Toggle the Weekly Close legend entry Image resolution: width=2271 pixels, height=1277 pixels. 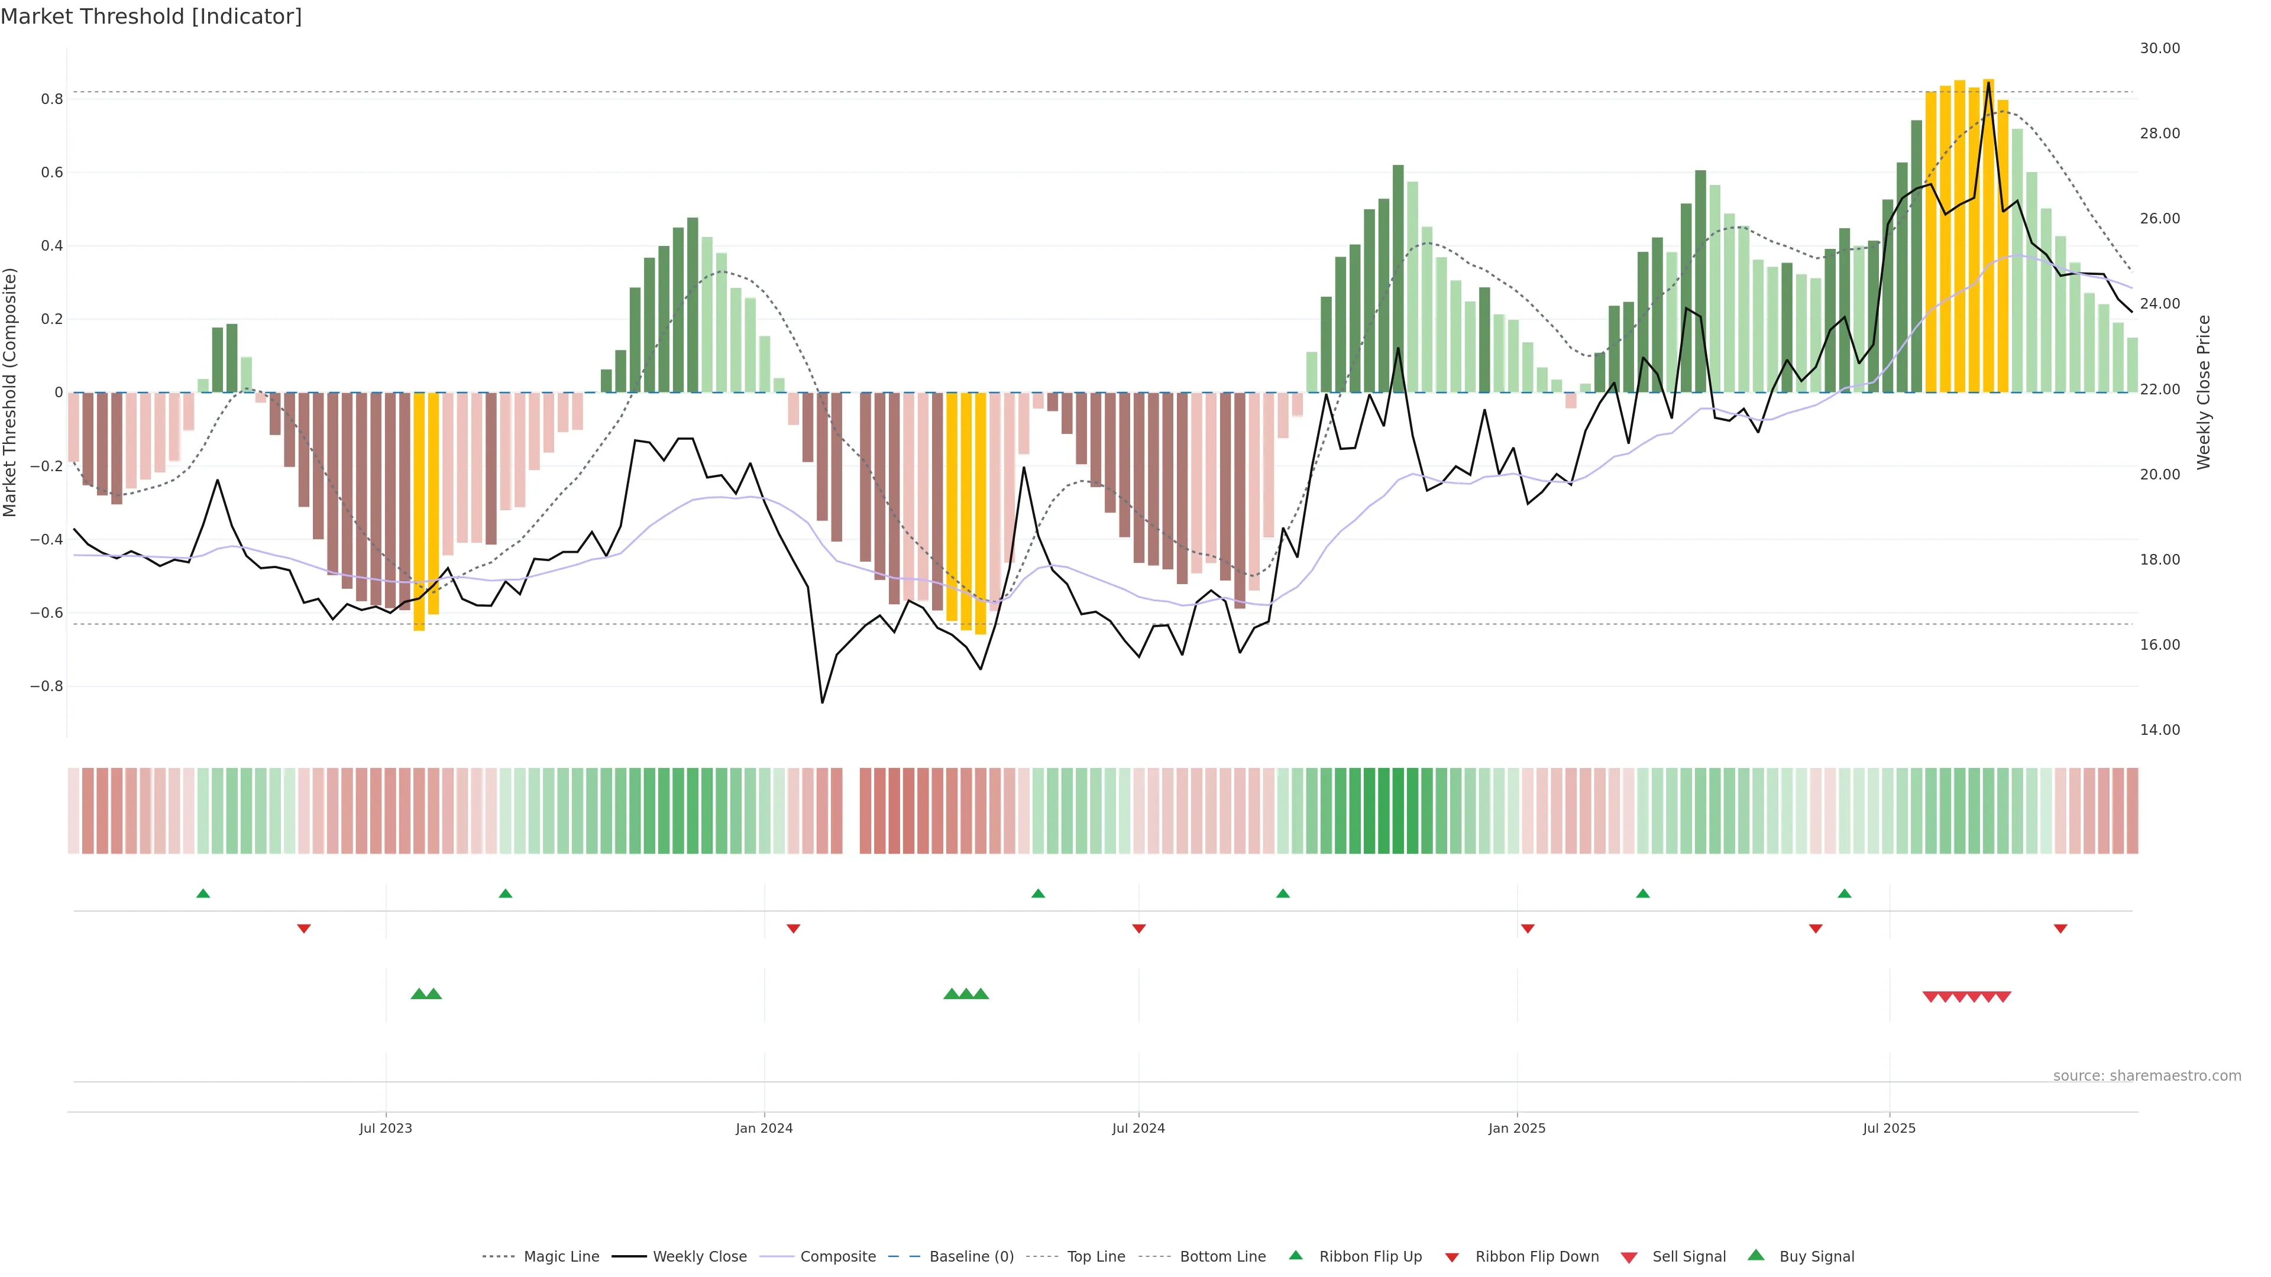point(699,1257)
